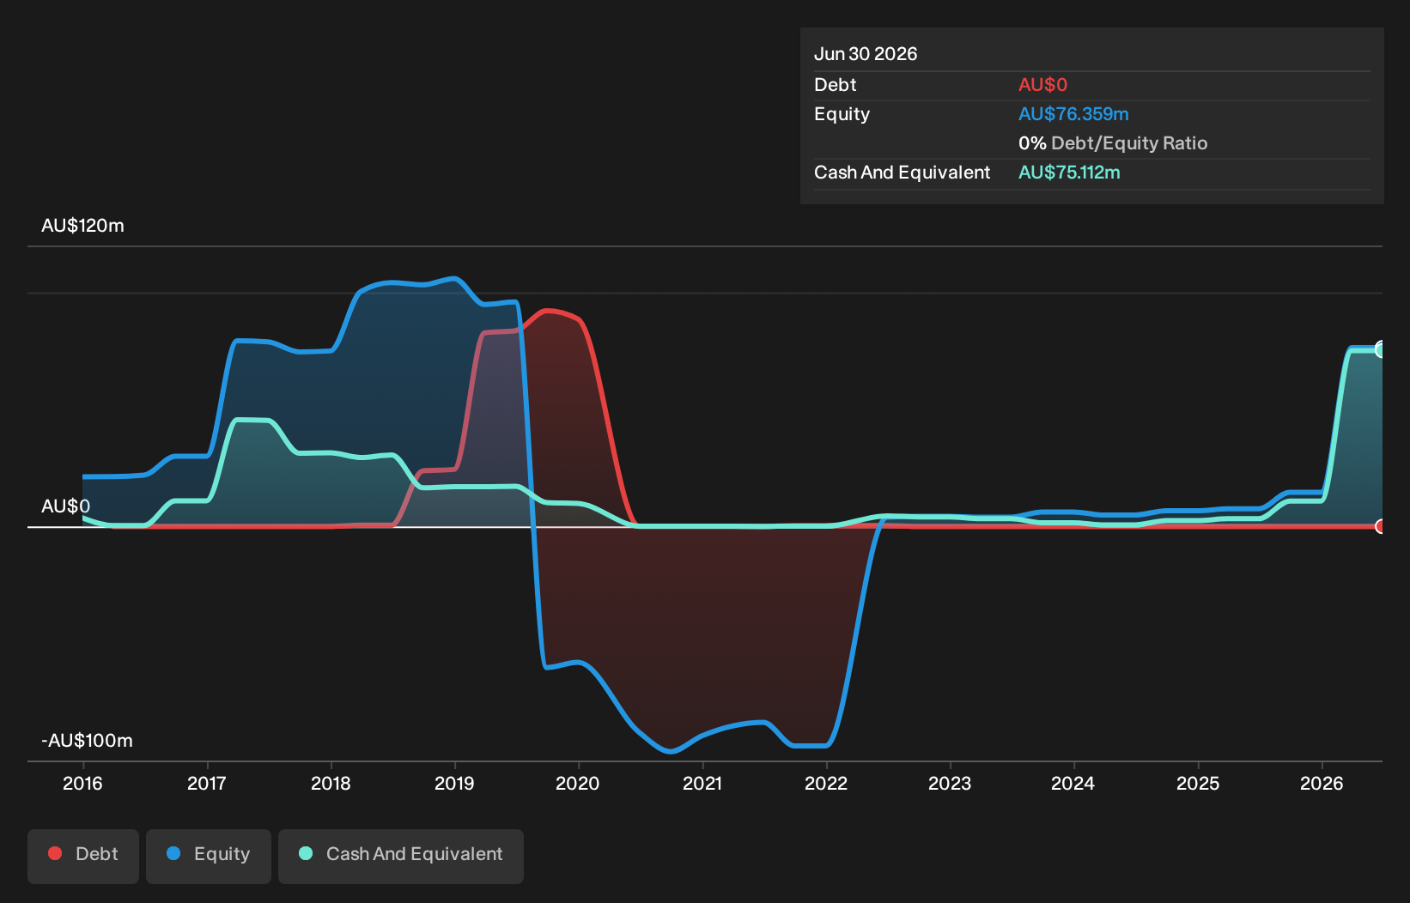Click the -AU$100m y-axis label

click(x=87, y=741)
